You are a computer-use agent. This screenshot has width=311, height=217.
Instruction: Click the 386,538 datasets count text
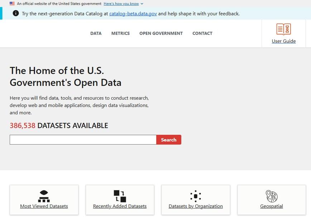(22, 126)
